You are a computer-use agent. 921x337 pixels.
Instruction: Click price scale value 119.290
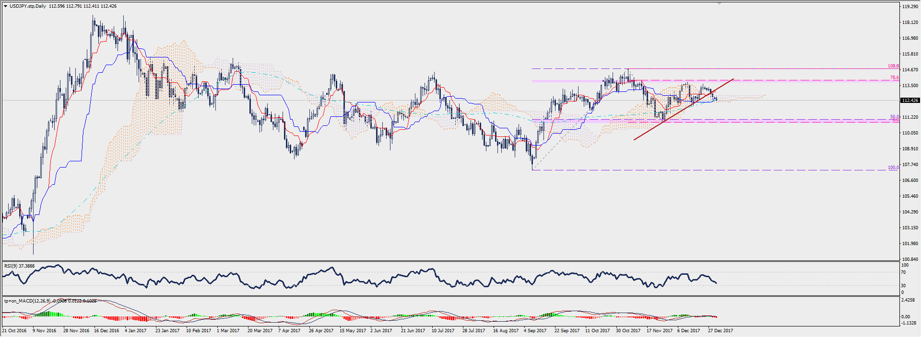point(910,7)
